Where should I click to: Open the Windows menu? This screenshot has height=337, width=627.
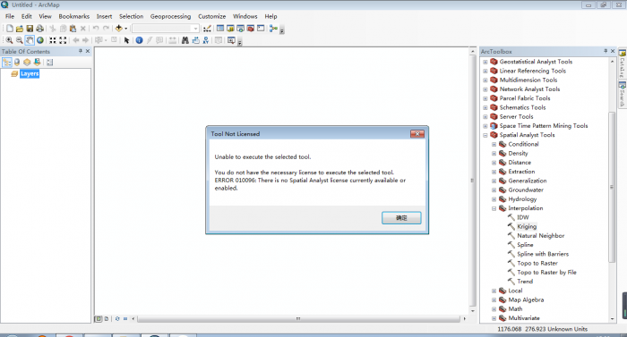(245, 16)
